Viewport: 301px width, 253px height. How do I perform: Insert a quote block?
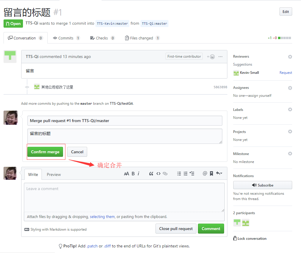151,174
